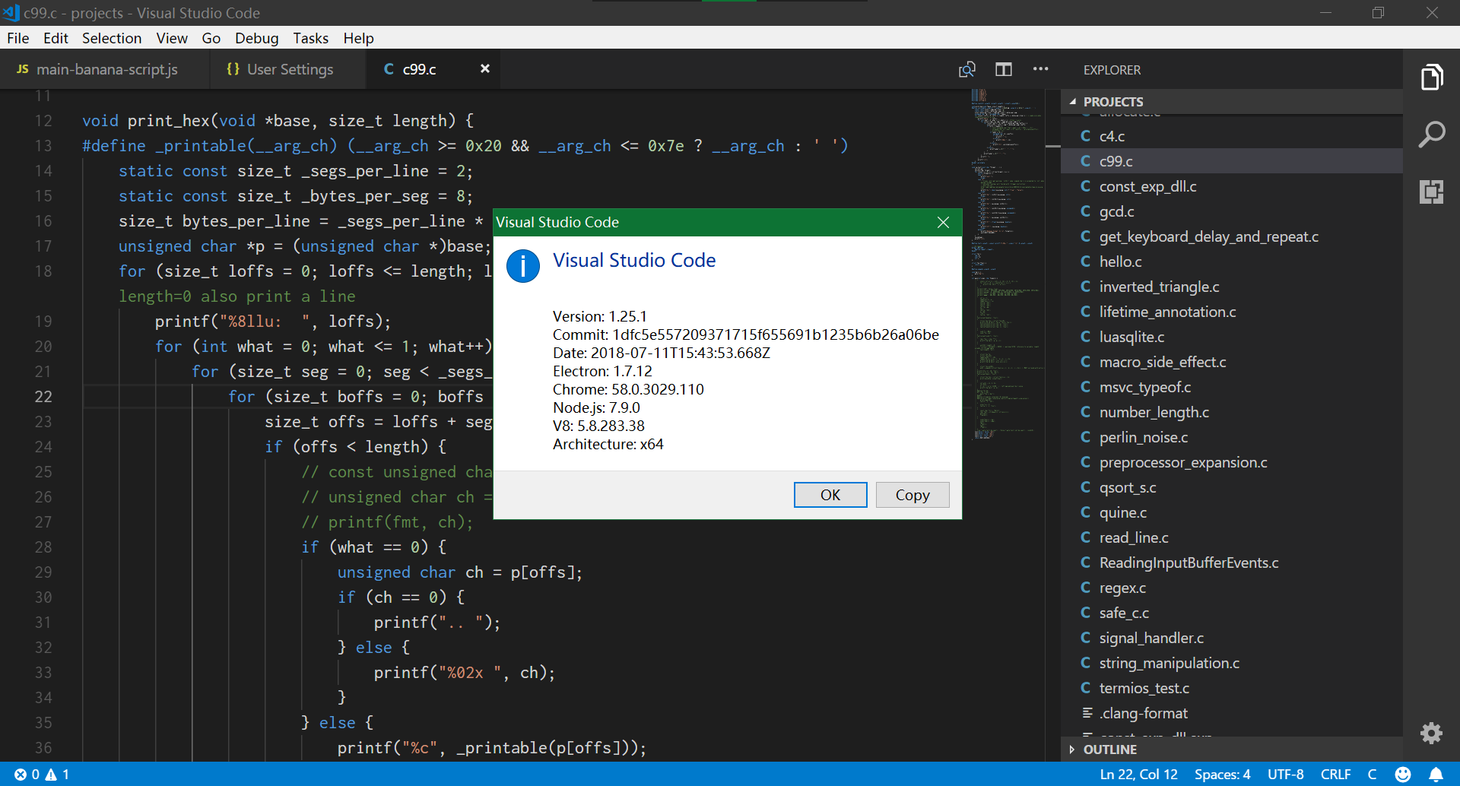
Task: Collapse the PROJECTS folder section
Action: click(x=1232, y=101)
